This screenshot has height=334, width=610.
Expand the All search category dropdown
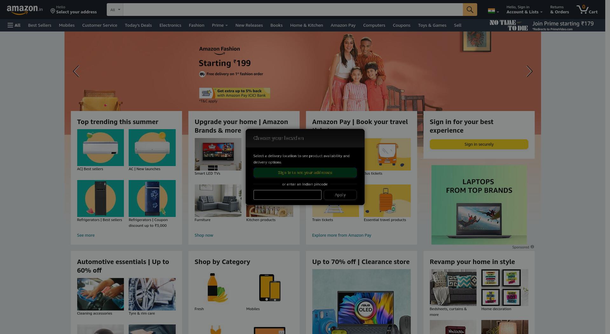pyautogui.click(x=115, y=10)
